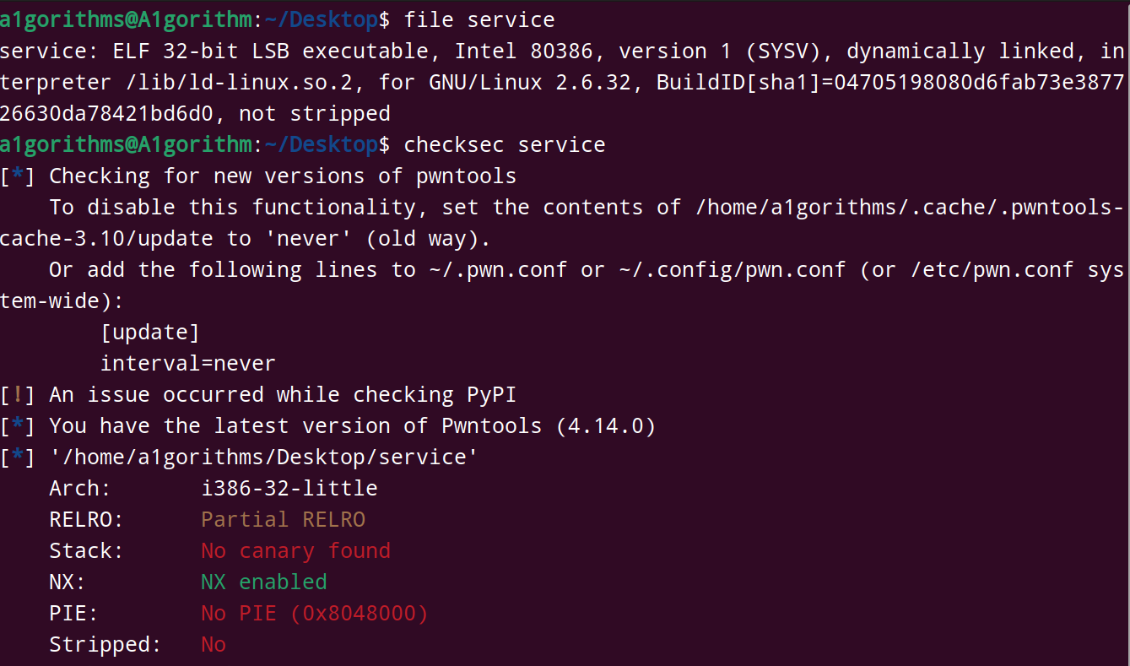
Task: Click the '(4.14.0)' Pwntools version
Action: (605, 426)
